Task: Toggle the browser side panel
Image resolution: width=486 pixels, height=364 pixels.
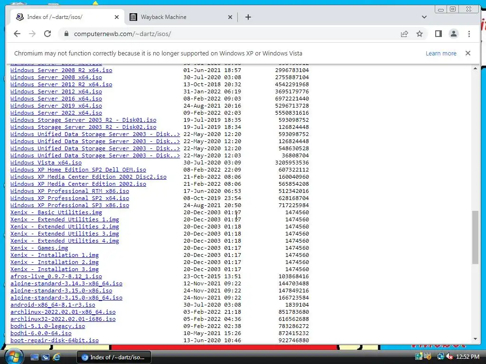Action: tap(438, 34)
